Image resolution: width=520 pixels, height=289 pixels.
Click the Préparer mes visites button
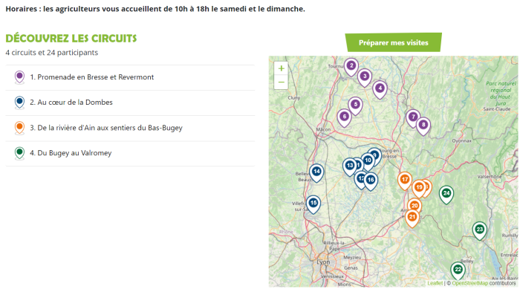coord(393,42)
